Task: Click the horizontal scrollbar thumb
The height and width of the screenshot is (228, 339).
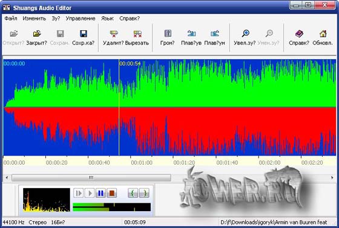Action: pyautogui.click(x=91, y=178)
